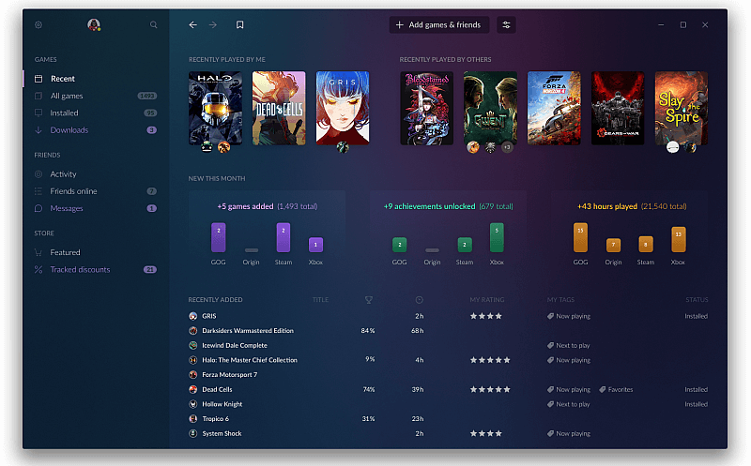
Task: Click Dead Cells five-star rating
Action: point(490,389)
